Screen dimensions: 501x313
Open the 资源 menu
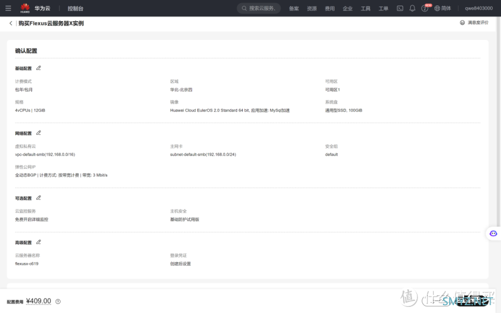[312, 8]
